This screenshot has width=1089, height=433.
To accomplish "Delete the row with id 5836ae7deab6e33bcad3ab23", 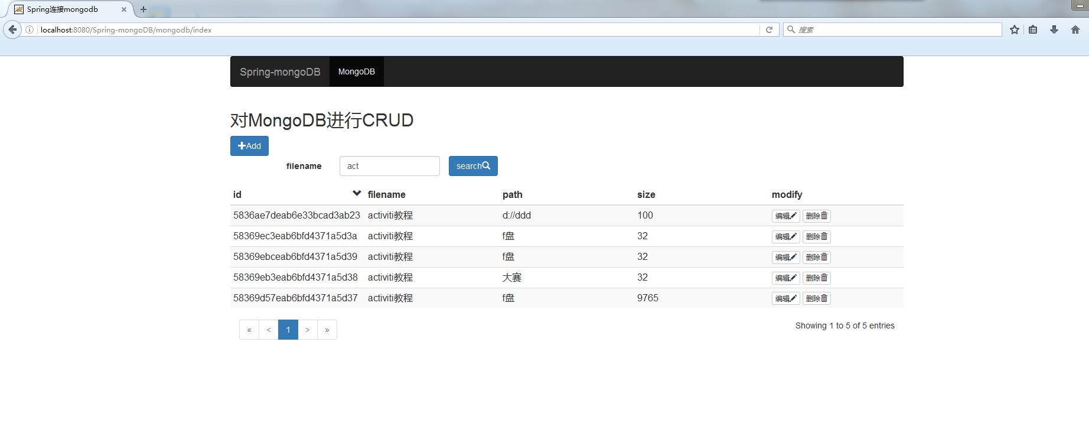I will coord(817,216).
